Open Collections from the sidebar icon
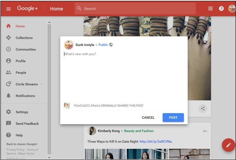Screen dimensions: 236x160 coord(9,37)
